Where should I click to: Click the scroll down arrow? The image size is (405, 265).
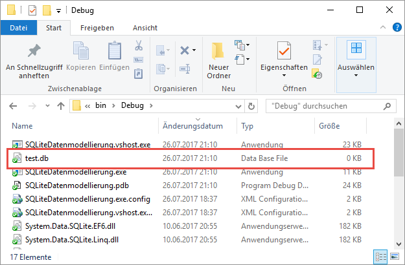click(399, 244)
